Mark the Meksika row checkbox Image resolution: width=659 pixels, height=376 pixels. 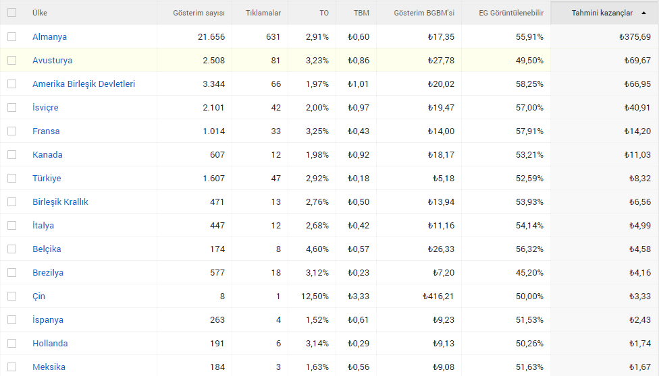[x=11, y=367]
